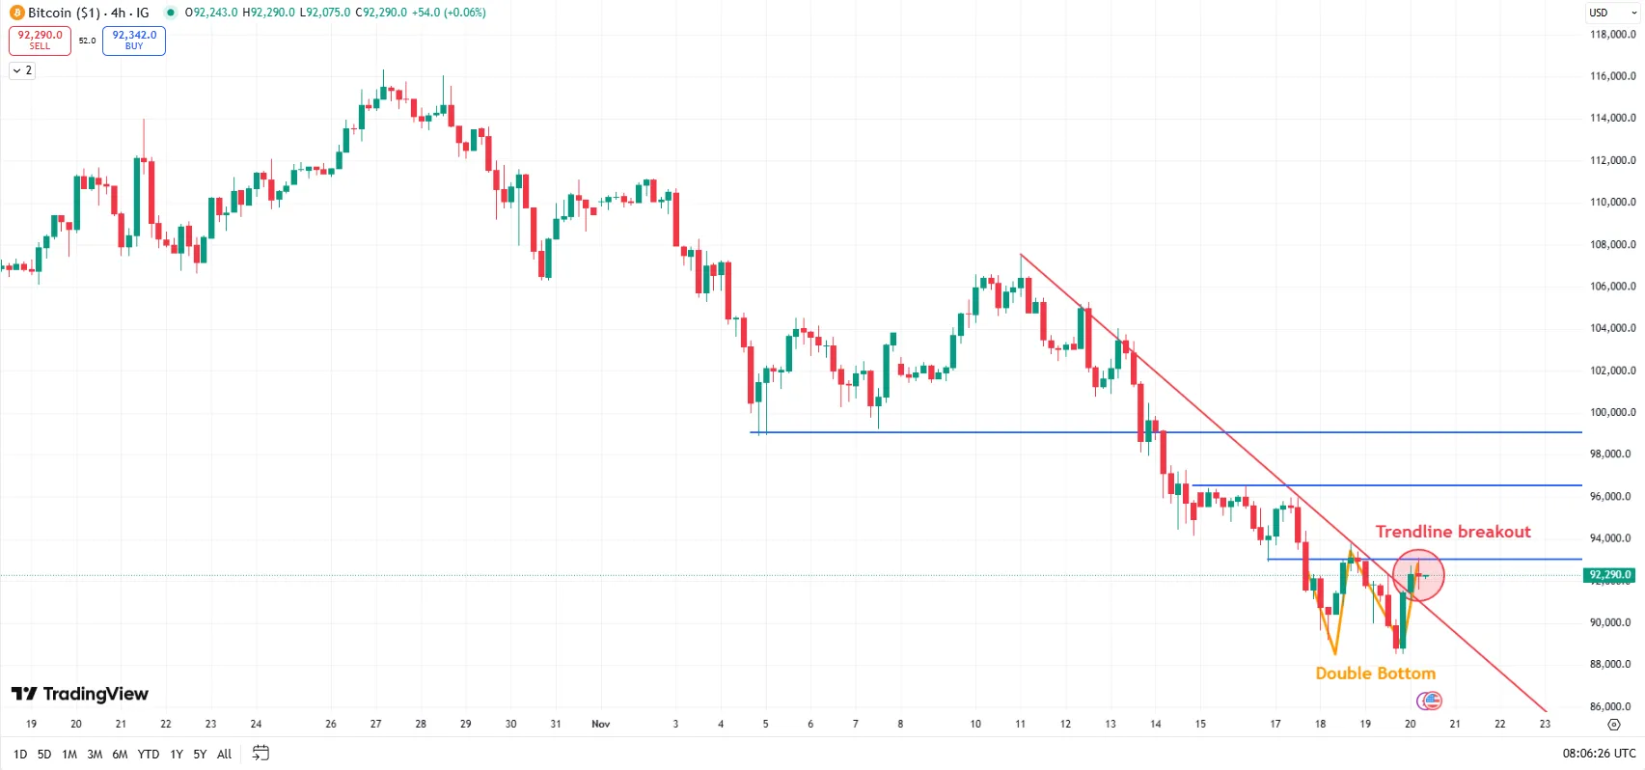
Task: Open the go-to-date calendar icon
Action: tap(259, 754)
